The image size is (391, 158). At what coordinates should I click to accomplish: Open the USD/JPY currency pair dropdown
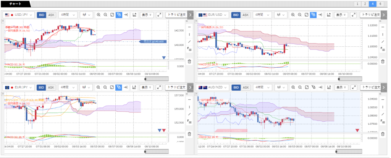tap(19, 15)
